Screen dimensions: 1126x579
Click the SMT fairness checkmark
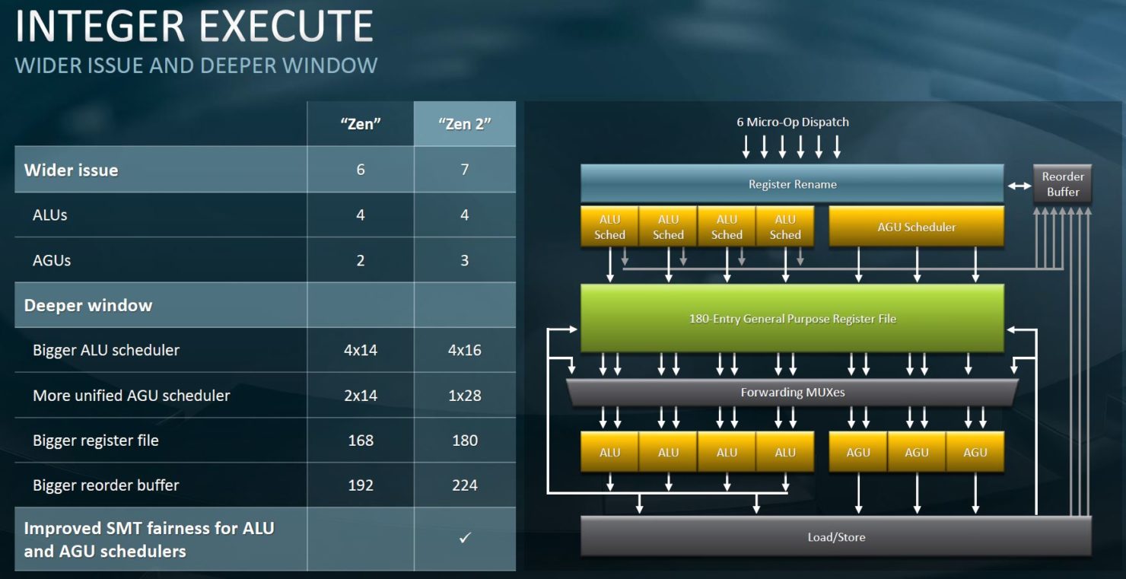465,538
